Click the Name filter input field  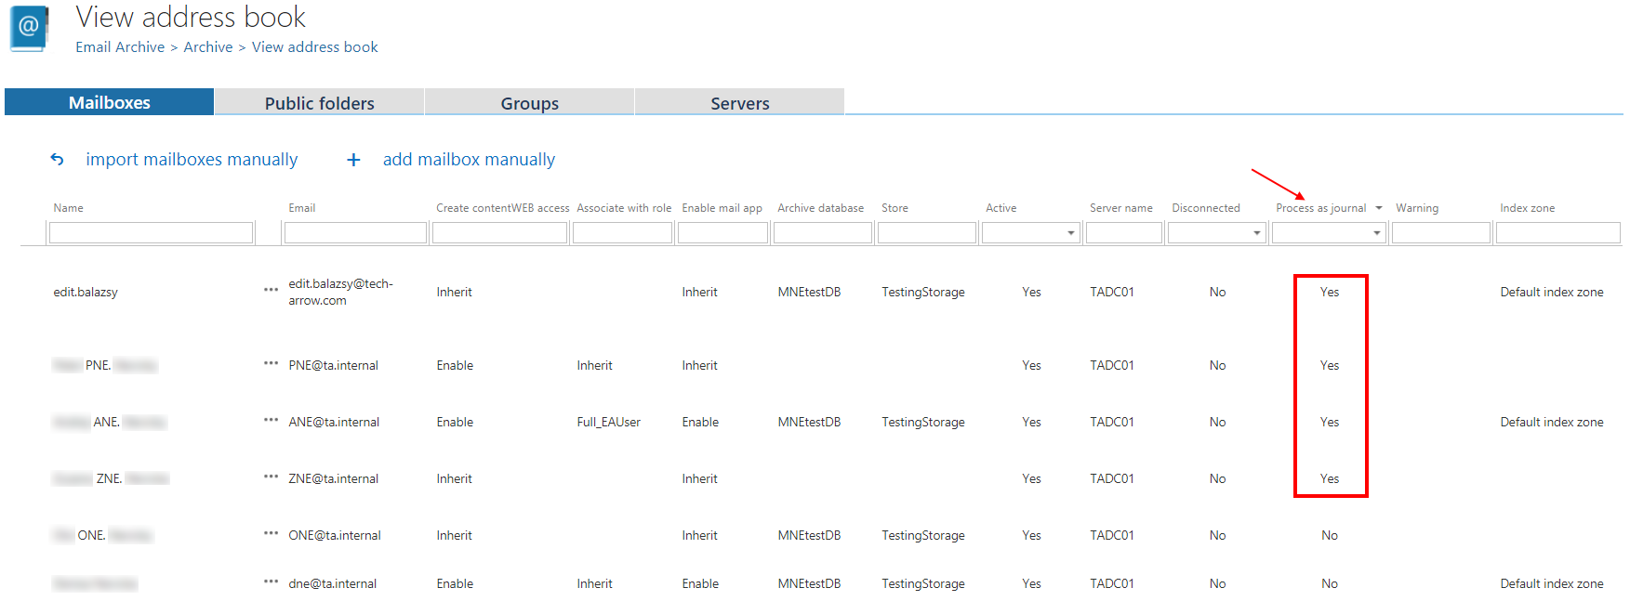pos(151,233)
